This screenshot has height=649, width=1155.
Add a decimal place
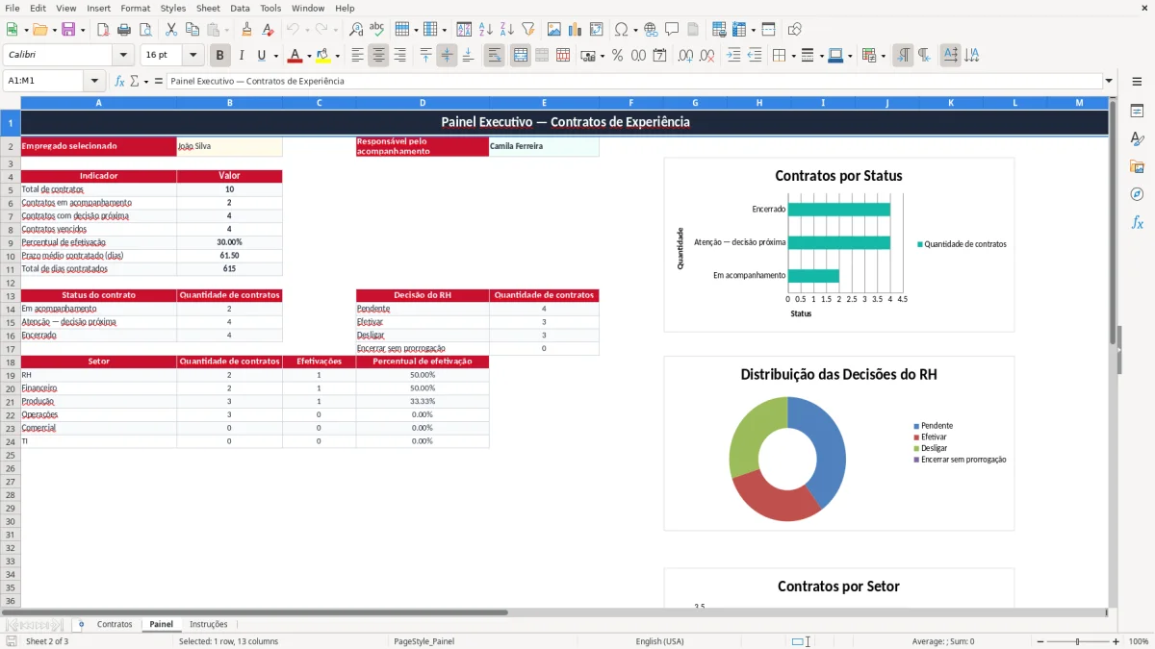coord(685,56)
